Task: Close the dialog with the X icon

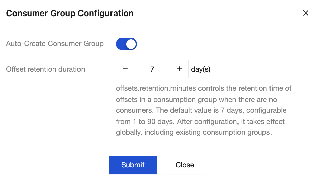Action: (x=306, y=13)
